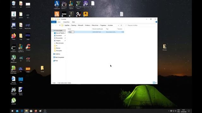Sort files by the Tipo column

pyautogui.click(x=107, y=29)
